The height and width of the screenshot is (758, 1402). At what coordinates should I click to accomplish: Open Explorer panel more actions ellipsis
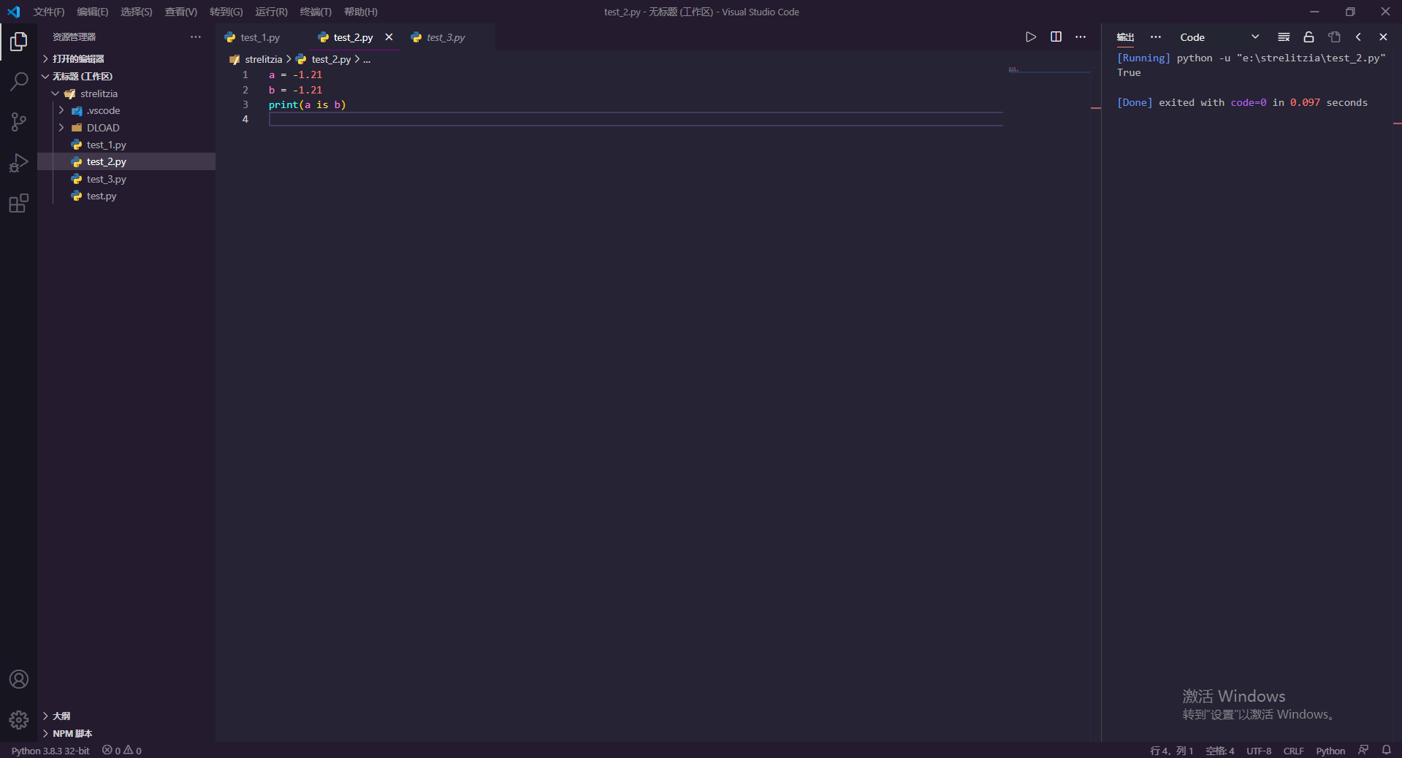coord(196,37)
